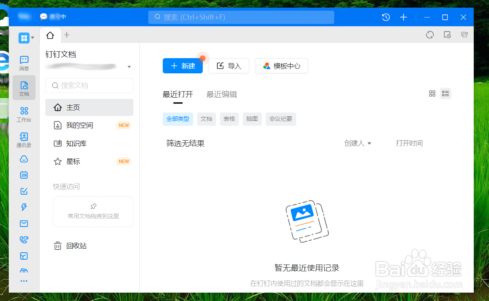The image size is (489, 301).
Task: Switch to grid view layout
Action: 432,93
